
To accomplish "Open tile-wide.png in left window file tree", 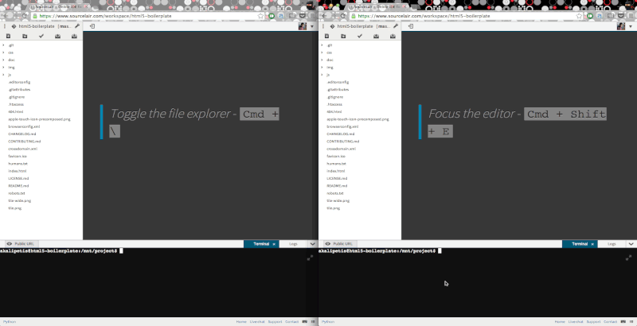I will 19,200.
